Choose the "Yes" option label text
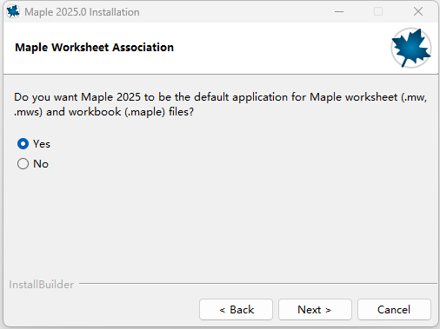 (x=42, y=144)
